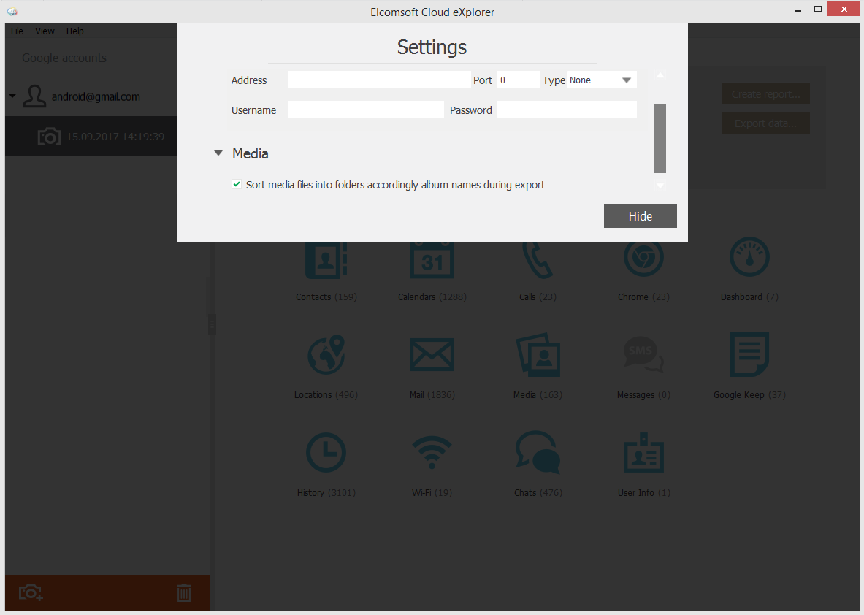Open the Chats speech bubble icon

click(538, 453)
